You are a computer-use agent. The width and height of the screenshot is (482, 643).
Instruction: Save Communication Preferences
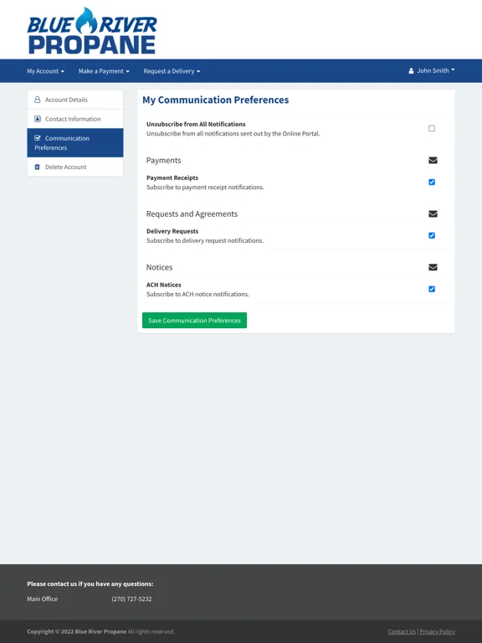point(194,321)
